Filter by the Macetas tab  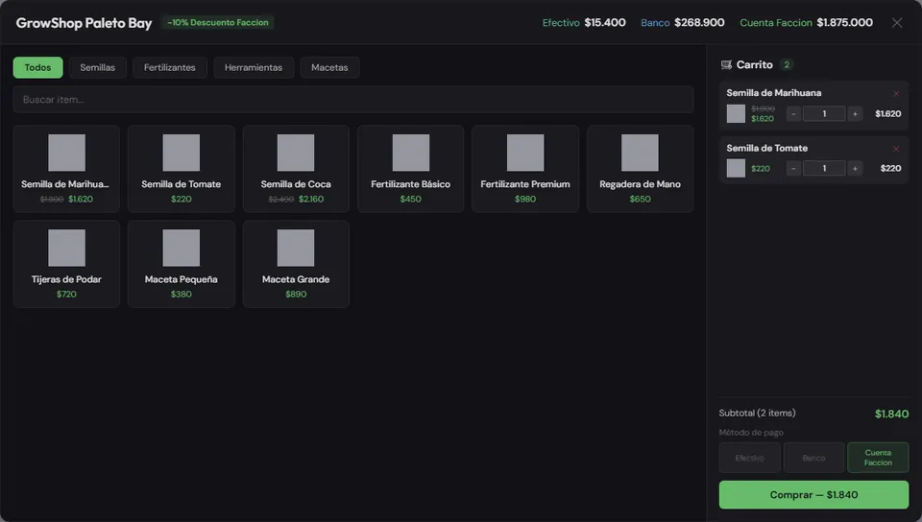[329, 67]
